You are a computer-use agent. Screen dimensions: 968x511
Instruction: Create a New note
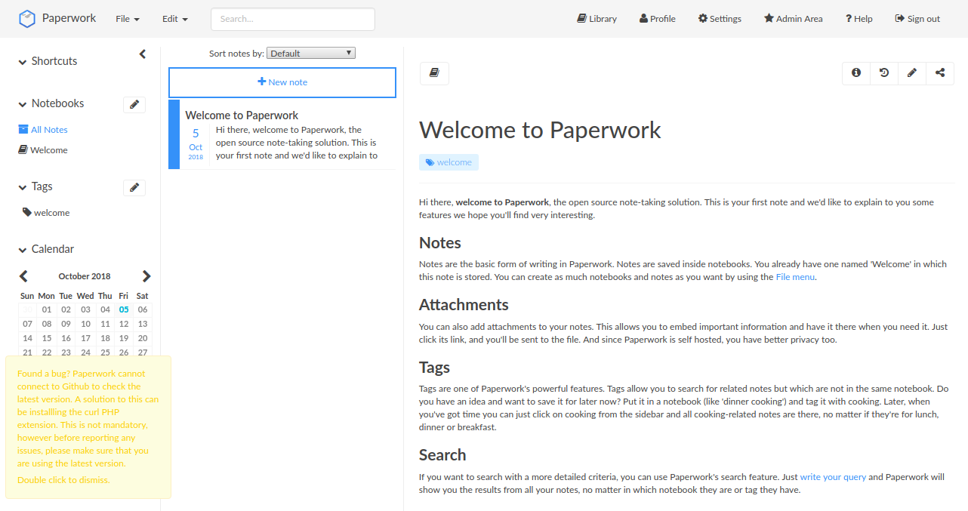[282, 82]
